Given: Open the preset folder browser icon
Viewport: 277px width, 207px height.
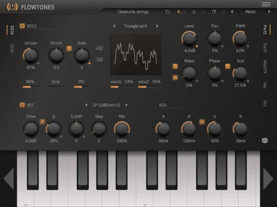Looking at the screenshot, I should 168,12.
